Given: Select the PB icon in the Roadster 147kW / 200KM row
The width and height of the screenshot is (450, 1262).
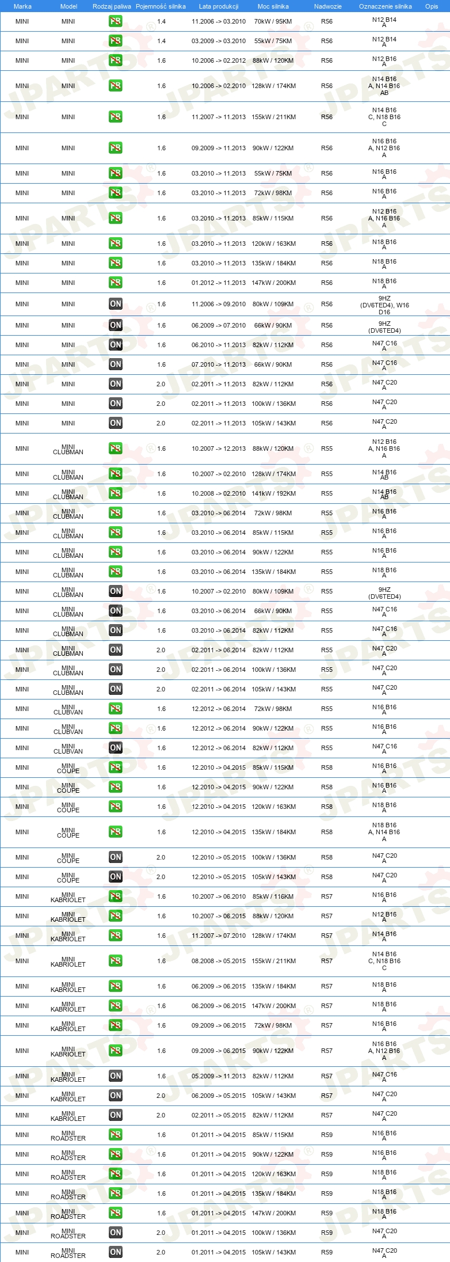Looking at the screenshot, I should click(x=116, y=1213).
